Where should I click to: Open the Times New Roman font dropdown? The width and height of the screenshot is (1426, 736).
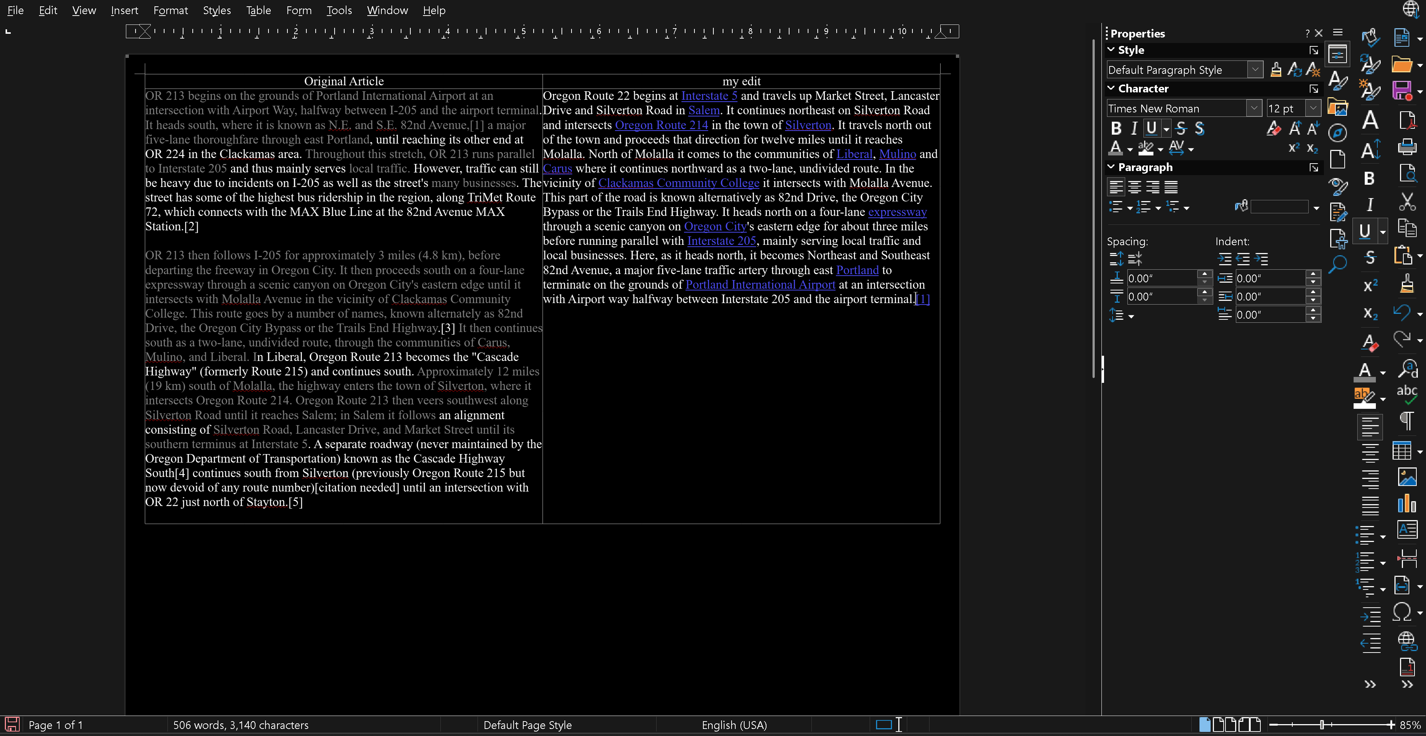coord(1254,108)
